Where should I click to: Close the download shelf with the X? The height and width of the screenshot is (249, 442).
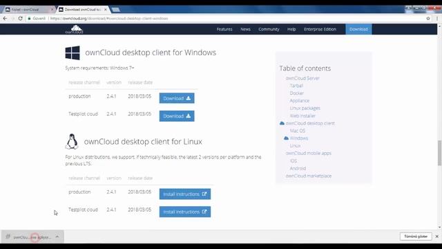pos(437,237)
